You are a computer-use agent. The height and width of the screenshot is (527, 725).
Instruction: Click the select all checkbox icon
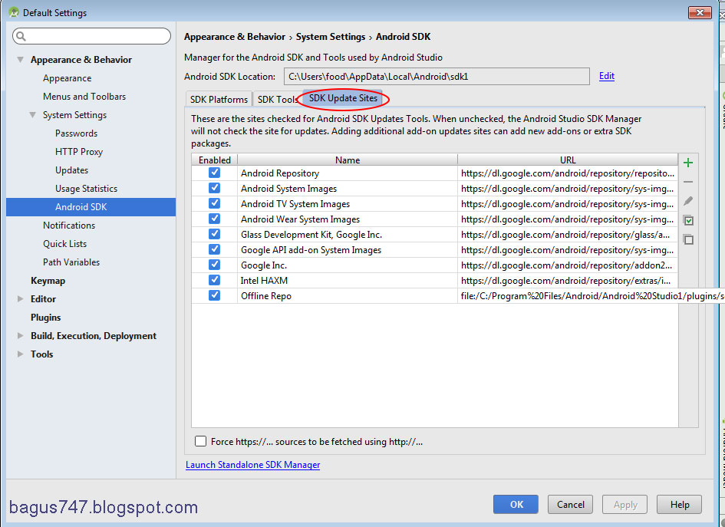(688, 220)
